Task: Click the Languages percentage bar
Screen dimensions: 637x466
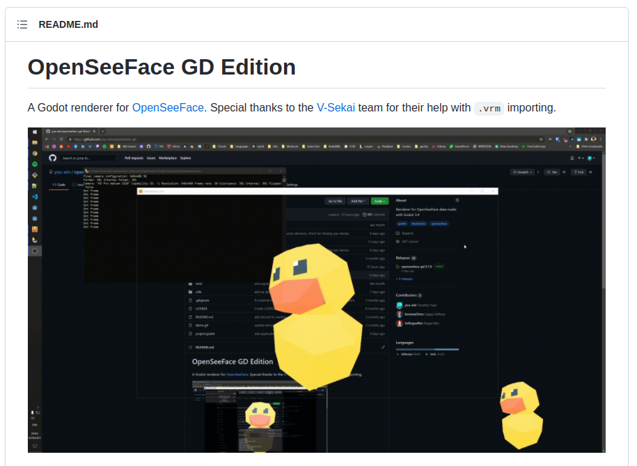Action: pos(427,349)
